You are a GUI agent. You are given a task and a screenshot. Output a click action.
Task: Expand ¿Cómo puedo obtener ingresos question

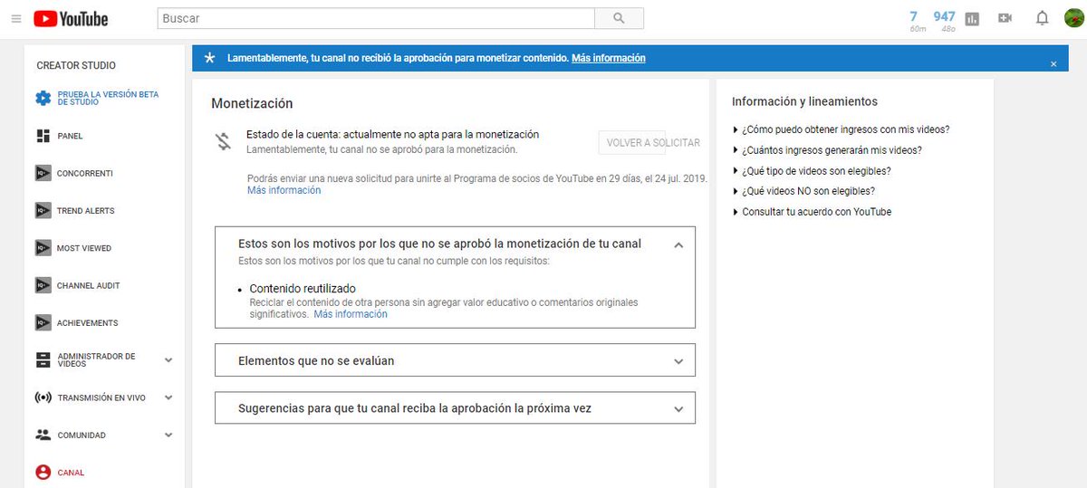tap(841, 129)
